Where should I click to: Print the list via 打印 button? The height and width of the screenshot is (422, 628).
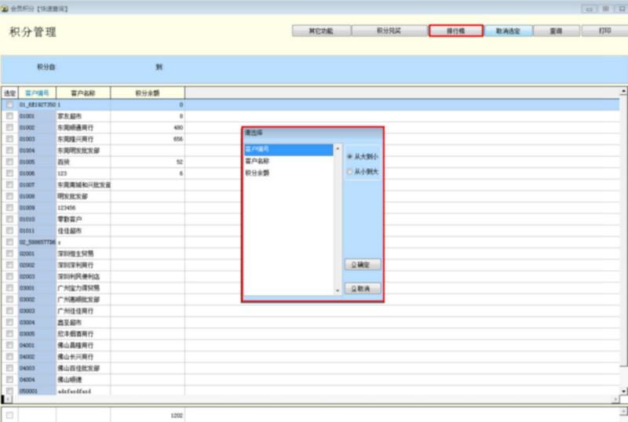click(604, 31)
